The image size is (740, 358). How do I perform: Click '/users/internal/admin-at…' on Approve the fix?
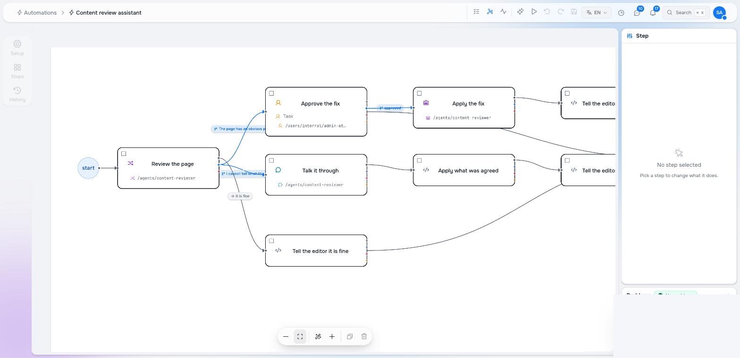coord(315,126)
